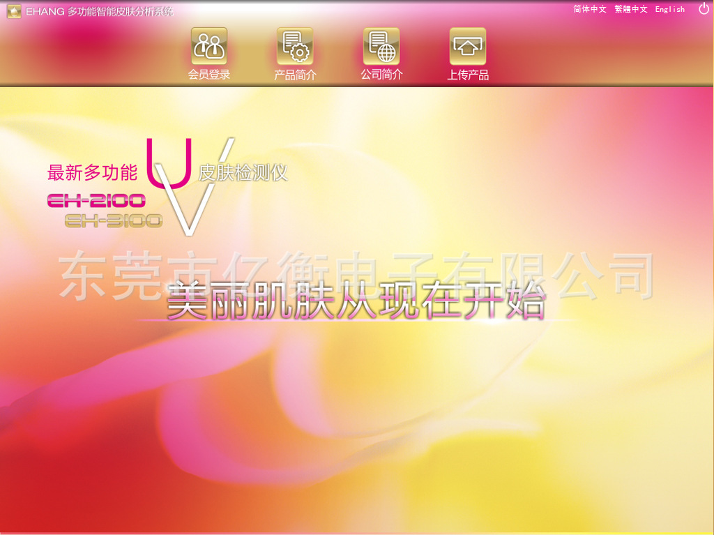714x535 pixels.
Task: Click the 公司简介 text label
Action: 381,75
